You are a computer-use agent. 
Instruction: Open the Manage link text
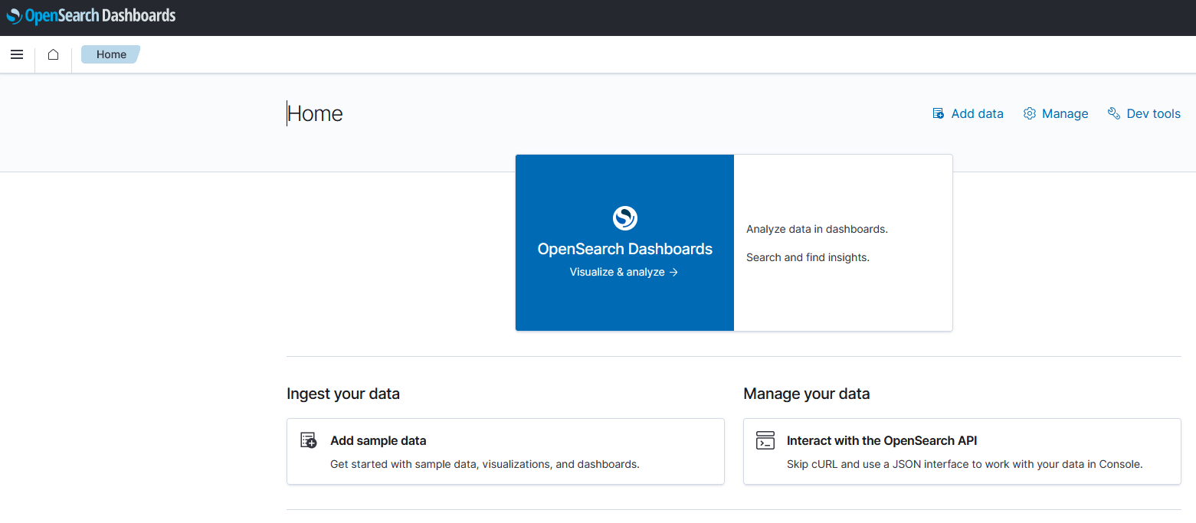[x=1065, y=113]
